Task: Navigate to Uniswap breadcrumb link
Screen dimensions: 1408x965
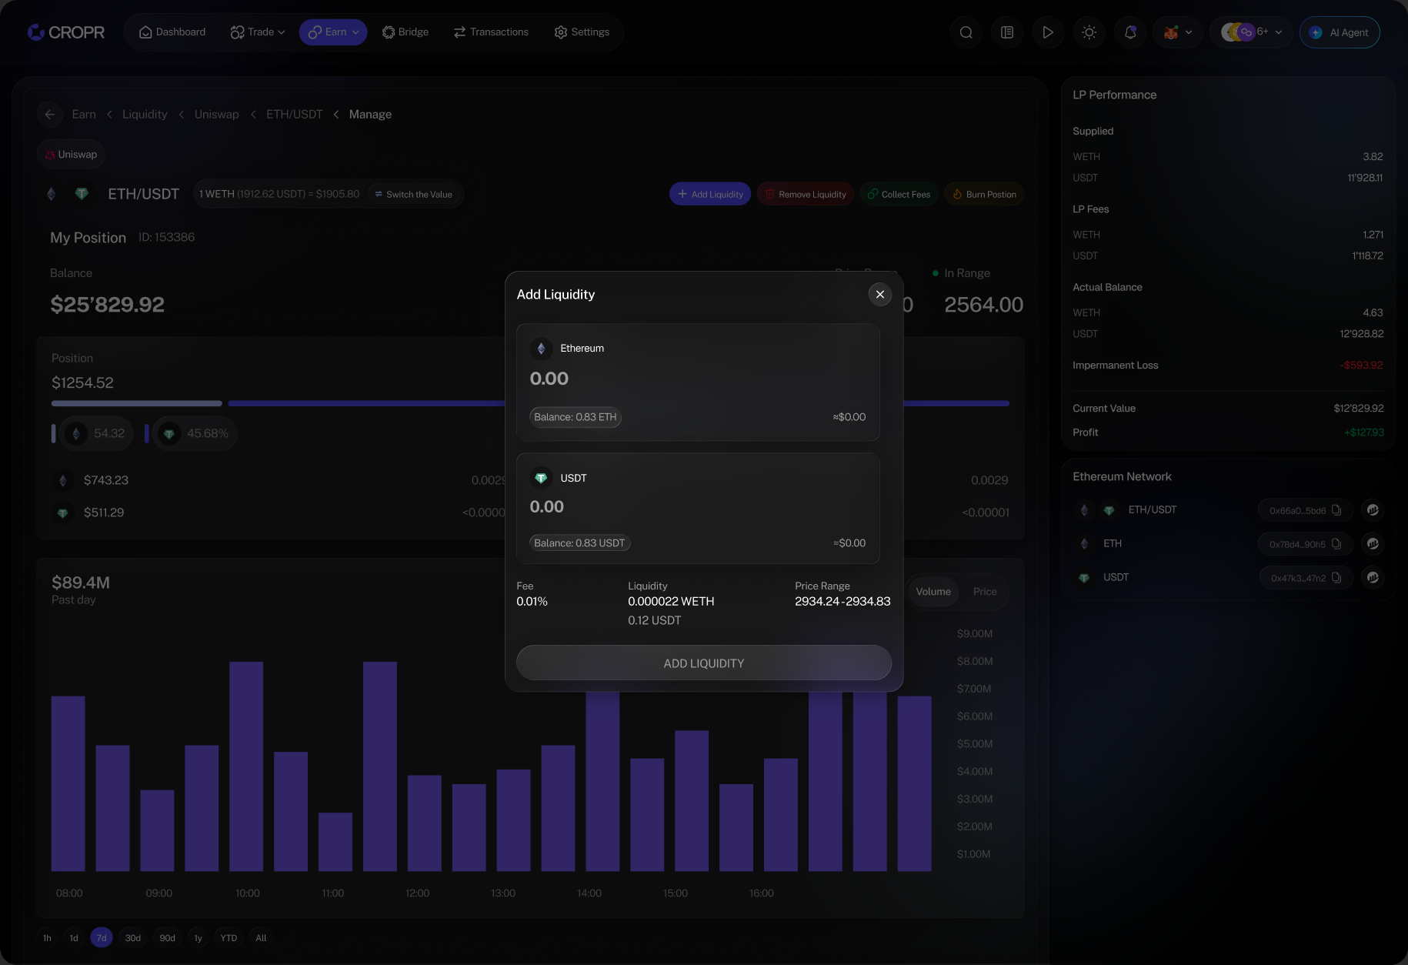Action: pos(216,115)
